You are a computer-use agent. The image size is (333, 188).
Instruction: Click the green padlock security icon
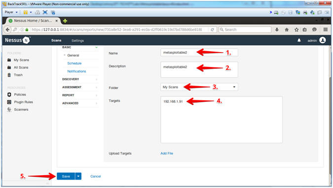[x=27, y=30]
